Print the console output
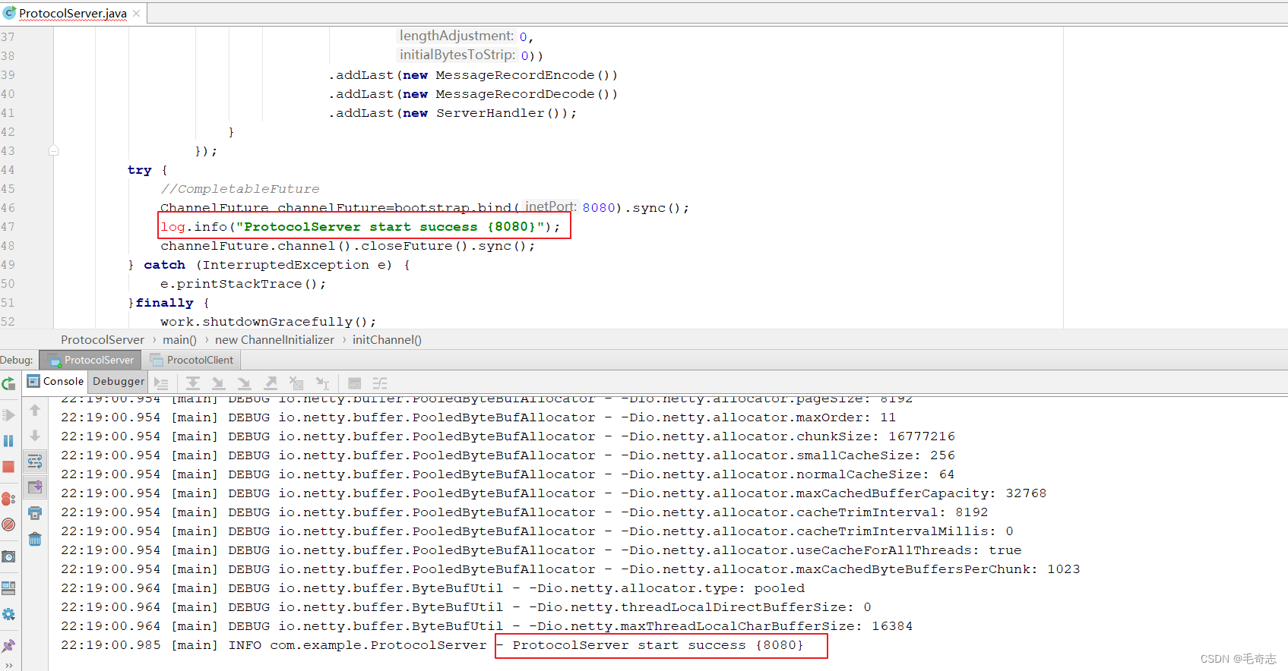Screen dimensions: 1288x671 click(35, 513)
